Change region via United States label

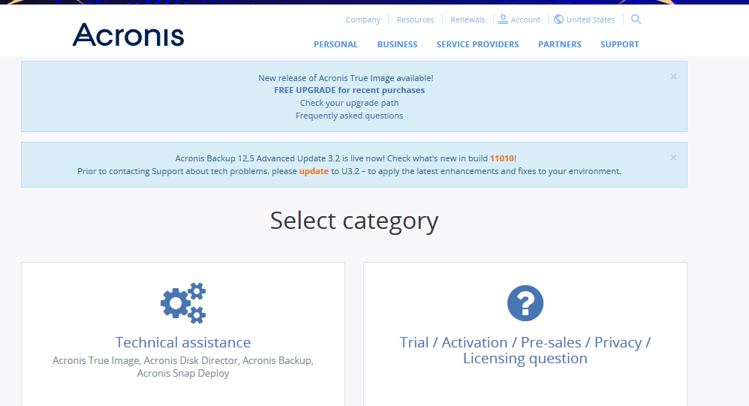(x=591, y=20)
